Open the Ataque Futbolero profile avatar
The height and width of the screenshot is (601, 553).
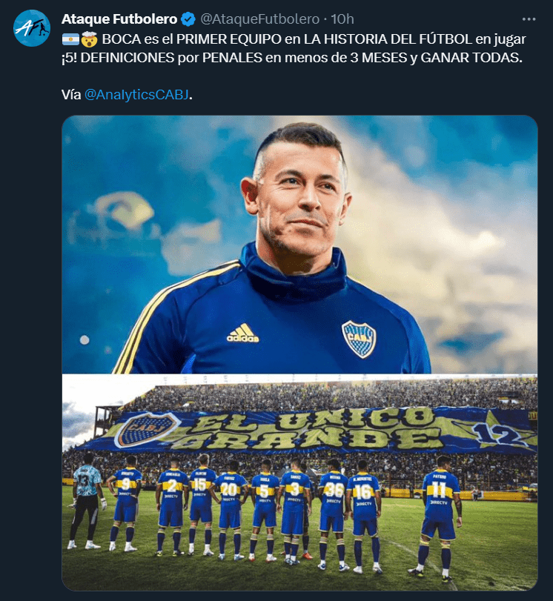click(x=31, y=28)
